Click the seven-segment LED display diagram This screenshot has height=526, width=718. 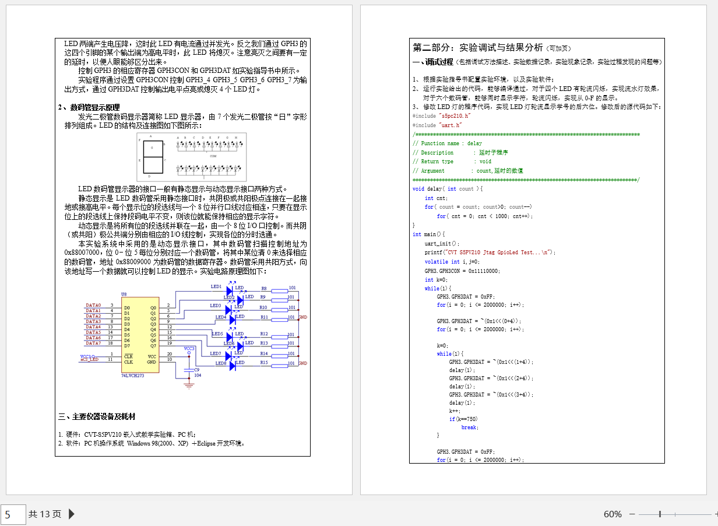tap(152, 157)
